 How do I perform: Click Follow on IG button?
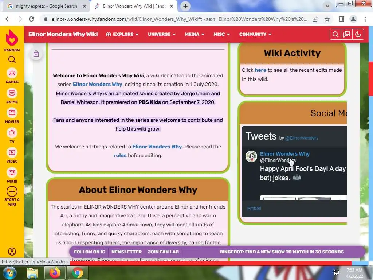coord(90,252)
